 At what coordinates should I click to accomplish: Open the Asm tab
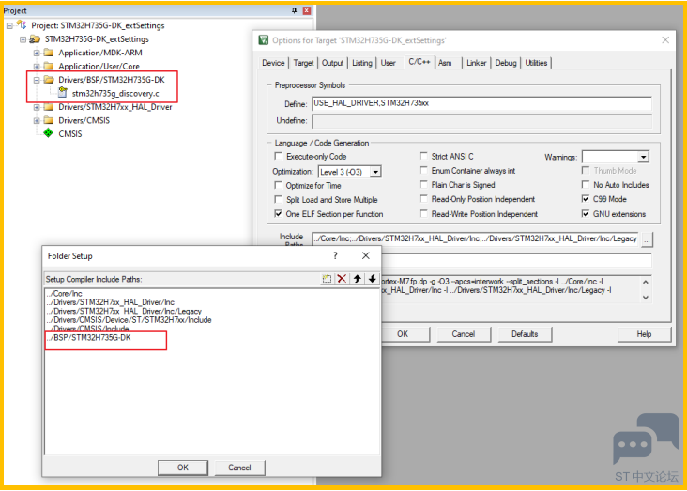click(x=445, y=63)
